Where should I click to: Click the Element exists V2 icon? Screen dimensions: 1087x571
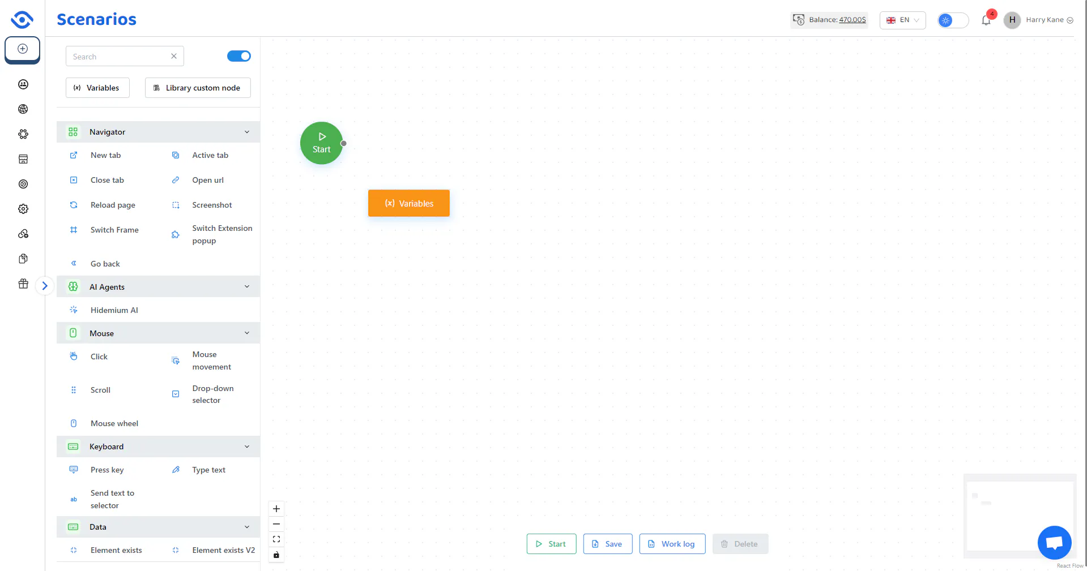176,550
